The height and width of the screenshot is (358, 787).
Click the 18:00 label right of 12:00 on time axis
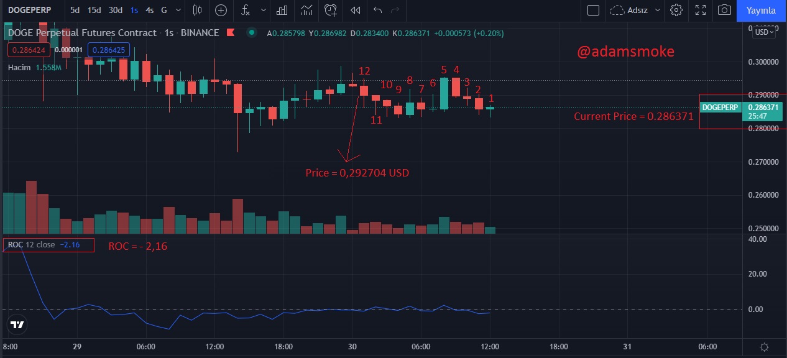pyautogui.click(x=559, y=346)
